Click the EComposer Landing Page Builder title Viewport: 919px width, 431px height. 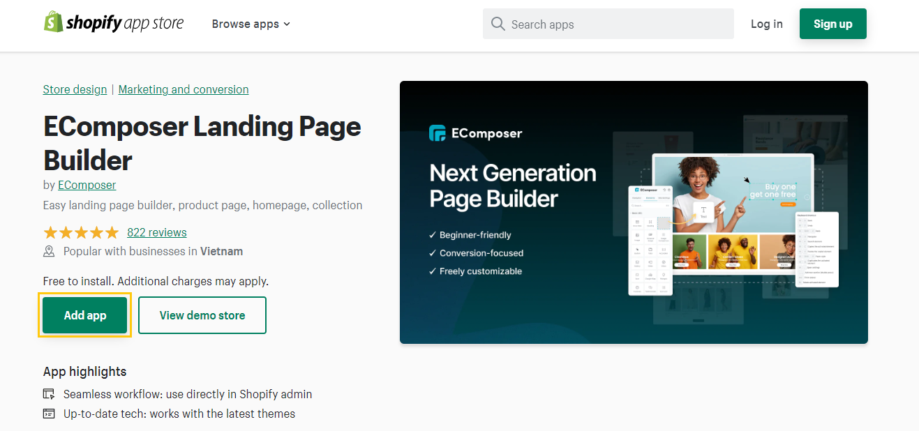pyautogui.click(x=202, y=143)
